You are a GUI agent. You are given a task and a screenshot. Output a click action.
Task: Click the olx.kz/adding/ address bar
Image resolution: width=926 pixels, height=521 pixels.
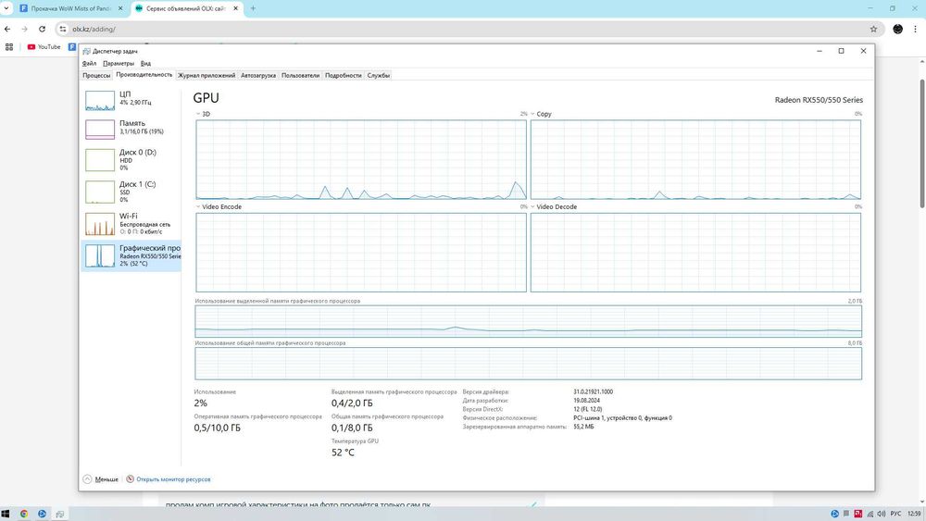click(x=469, y=29)
